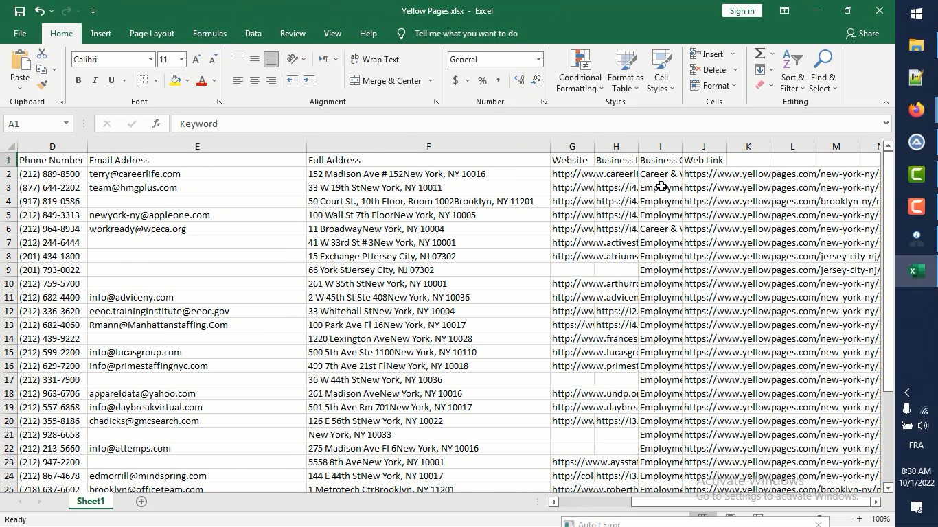This screenshot has width=938, height=527.
Task: Select column F header
Action: (x=428, y=146)
